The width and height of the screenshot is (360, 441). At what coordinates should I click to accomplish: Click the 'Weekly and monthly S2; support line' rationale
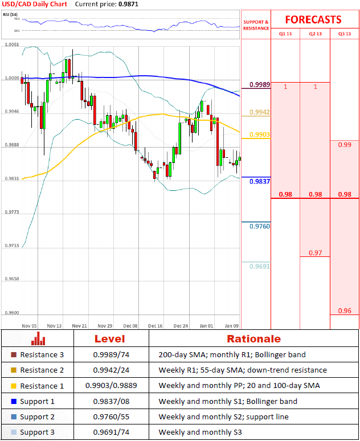[x=224, y=417]
